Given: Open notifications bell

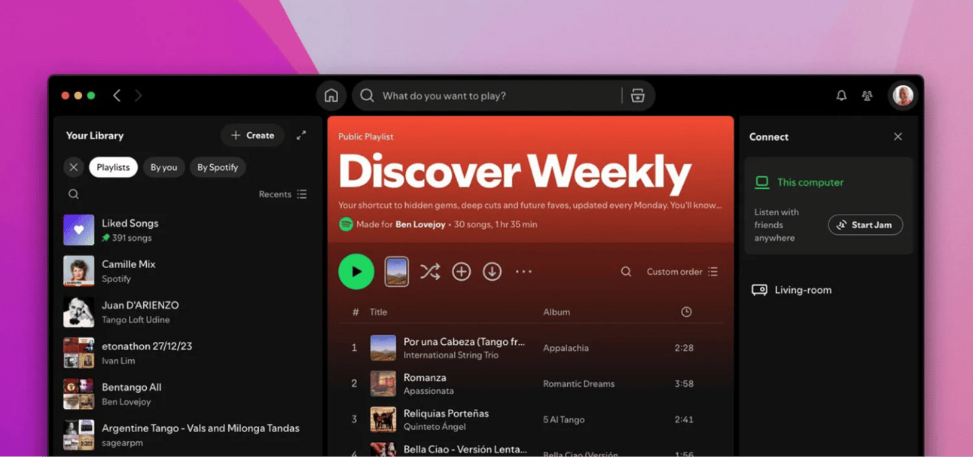Looking at the screenshot, I should [841, 96].
